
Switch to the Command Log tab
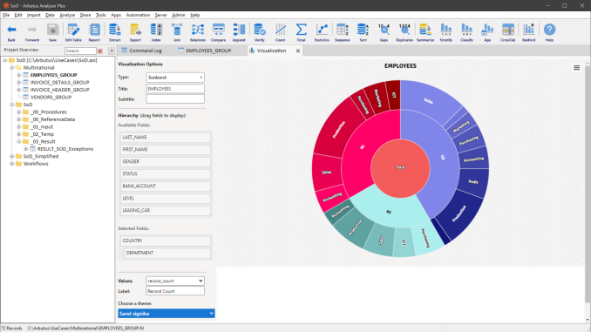142,51
